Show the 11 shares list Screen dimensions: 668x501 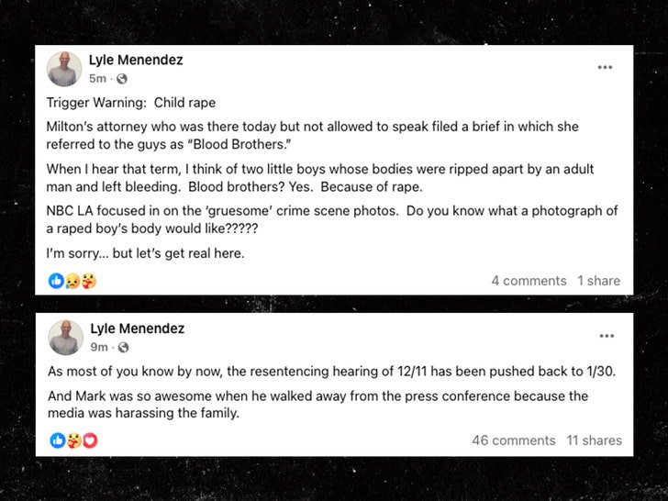(594, 440)
